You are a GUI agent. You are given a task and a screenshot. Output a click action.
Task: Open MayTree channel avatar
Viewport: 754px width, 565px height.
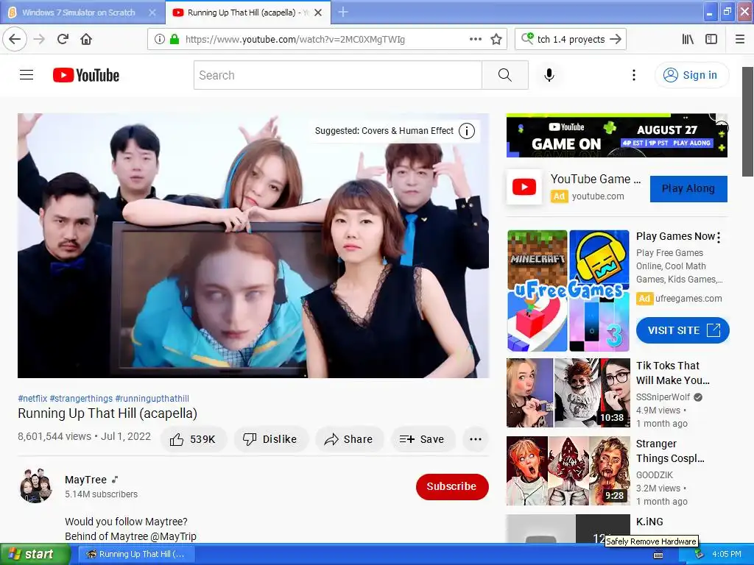point(35,486)
